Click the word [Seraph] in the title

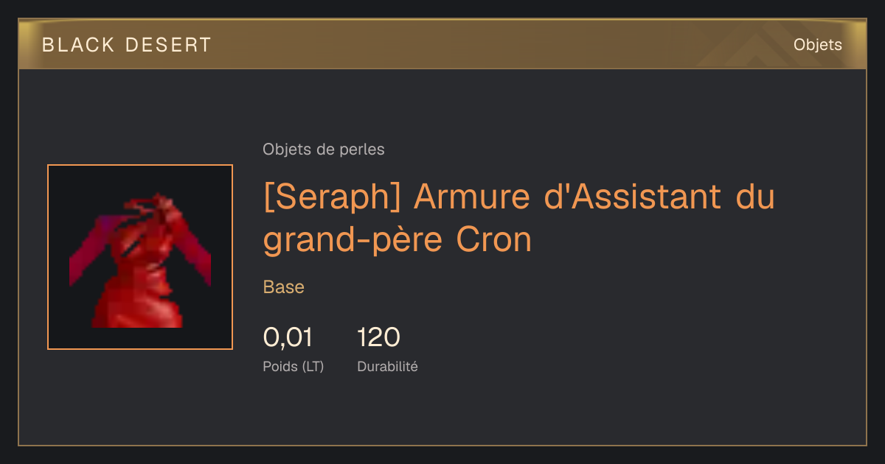click(333, 197)
